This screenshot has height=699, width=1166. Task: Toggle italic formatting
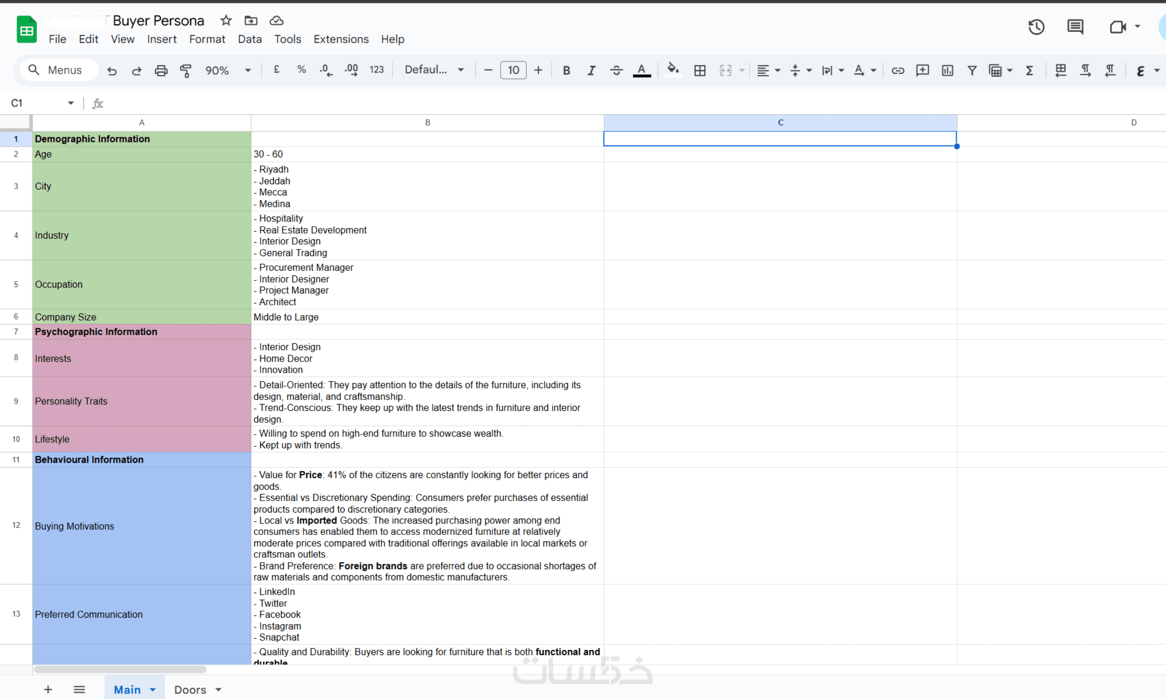(591, 71)
